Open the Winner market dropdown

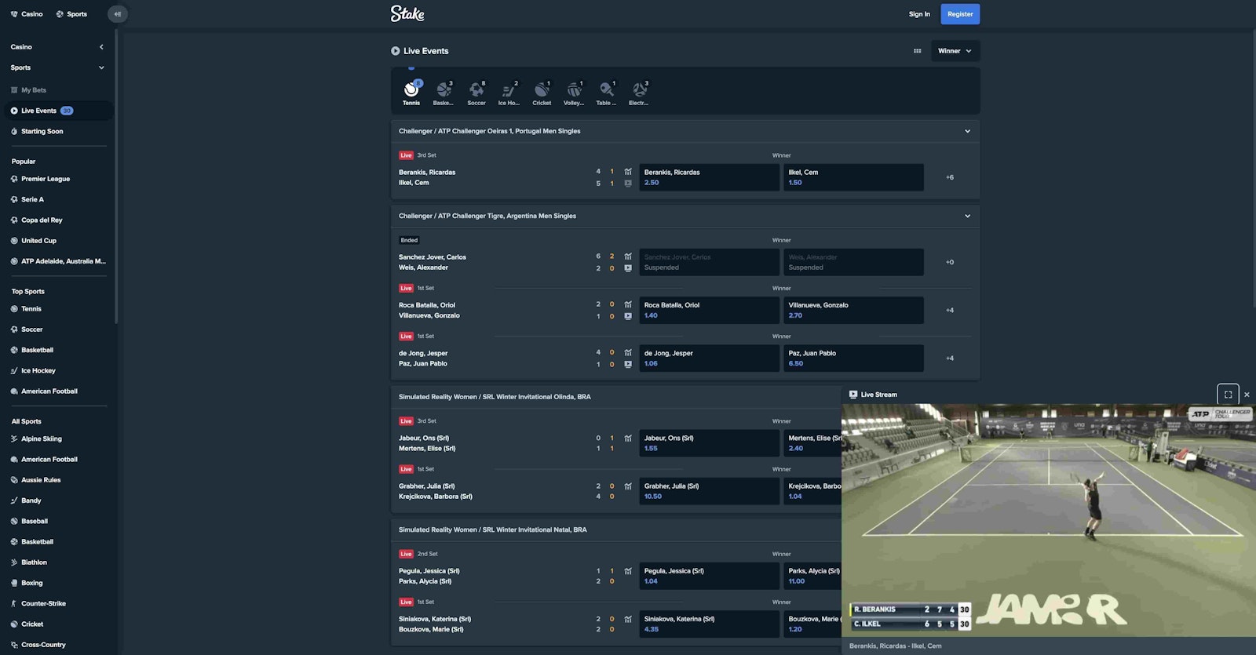(955, 51)
